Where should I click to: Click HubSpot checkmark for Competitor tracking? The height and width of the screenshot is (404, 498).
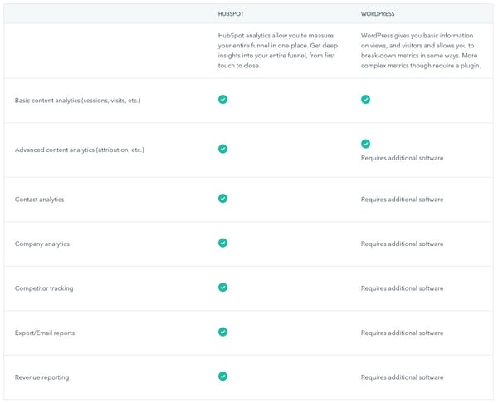[x=222, y=288]
